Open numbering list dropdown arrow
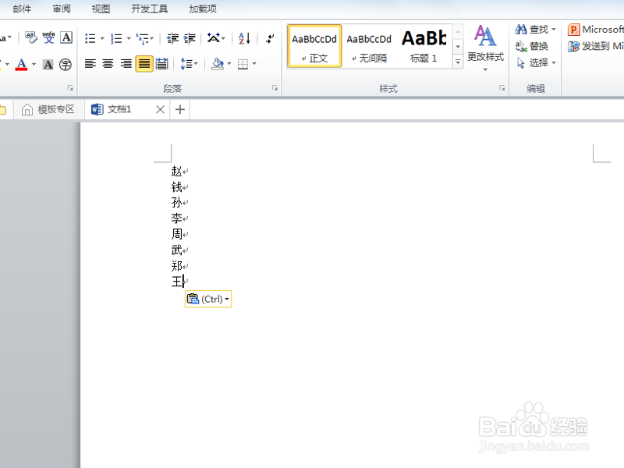This screenshot has width=624, height=468. [x=129, y=38]
